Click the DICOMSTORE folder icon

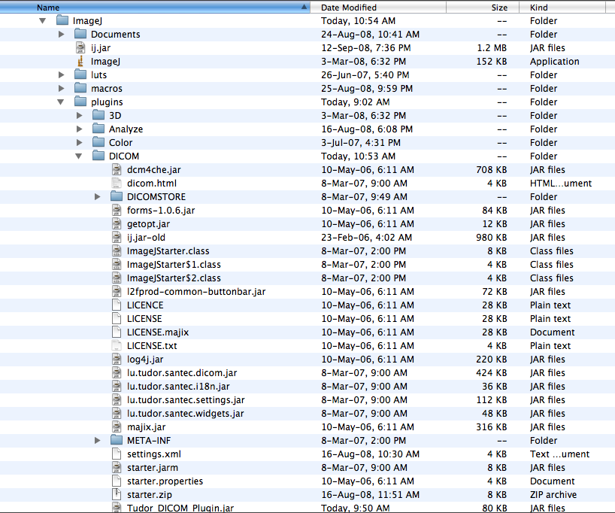tap(116, 197)
